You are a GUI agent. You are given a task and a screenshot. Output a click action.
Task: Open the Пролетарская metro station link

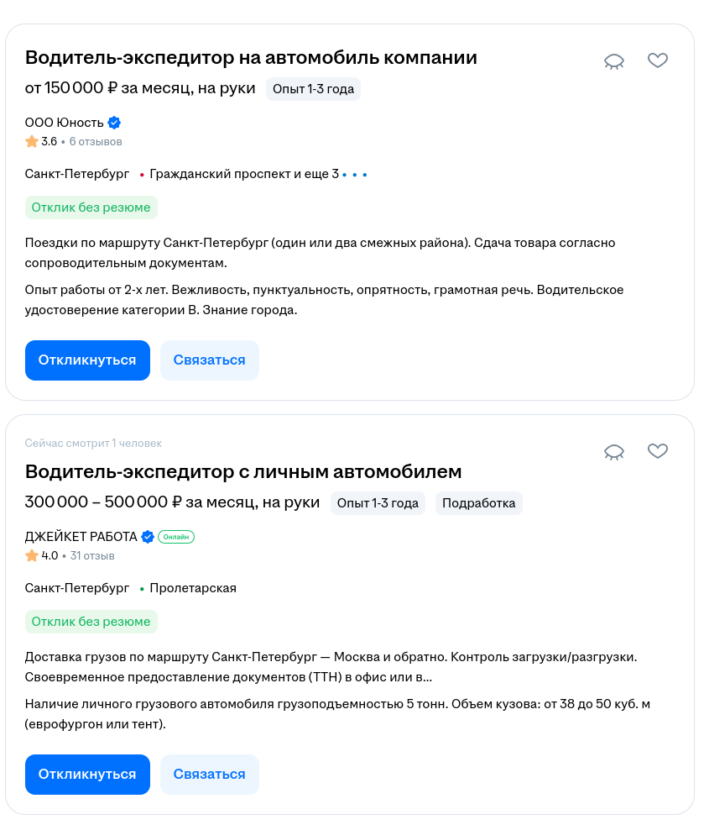tap(193, 588)
